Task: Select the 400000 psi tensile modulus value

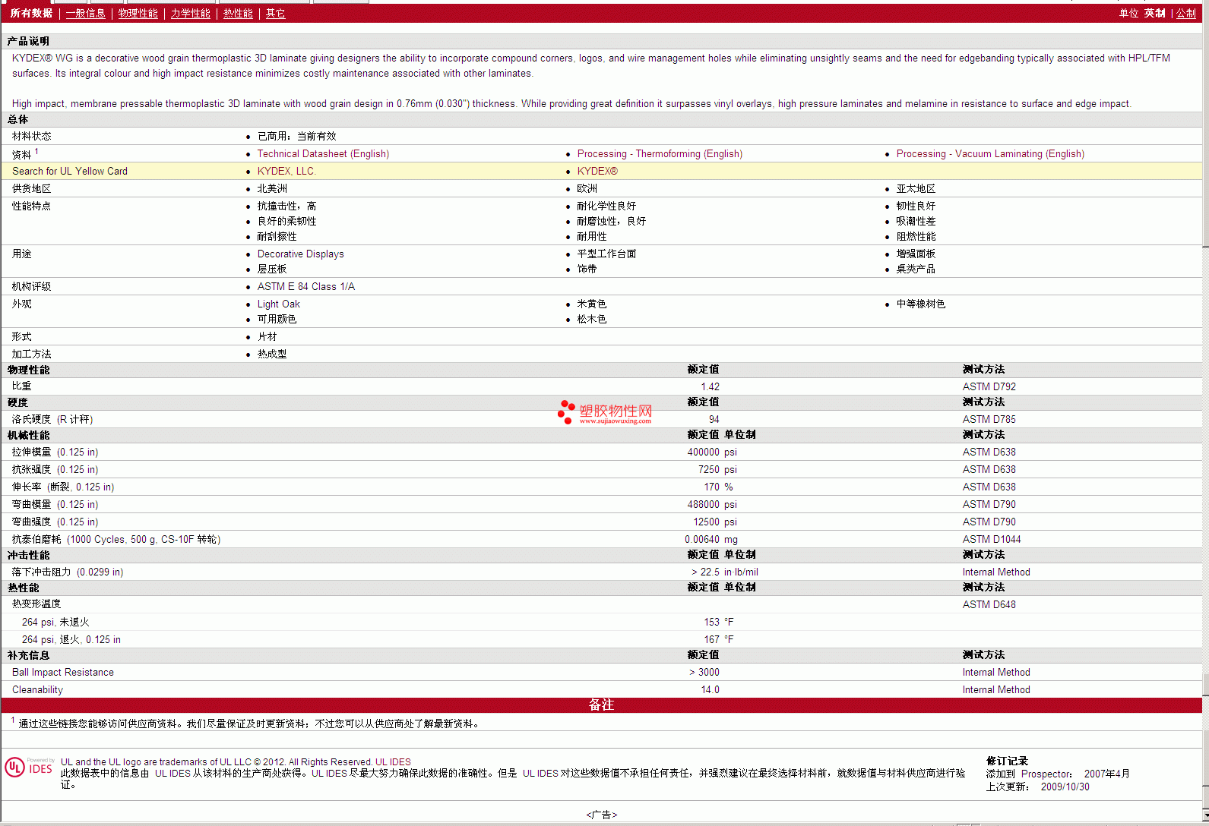Action: click(x=712, y=452)
